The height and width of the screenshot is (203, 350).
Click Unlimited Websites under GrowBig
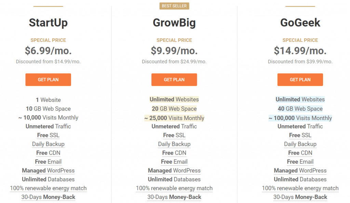click(x=174, y=99)
